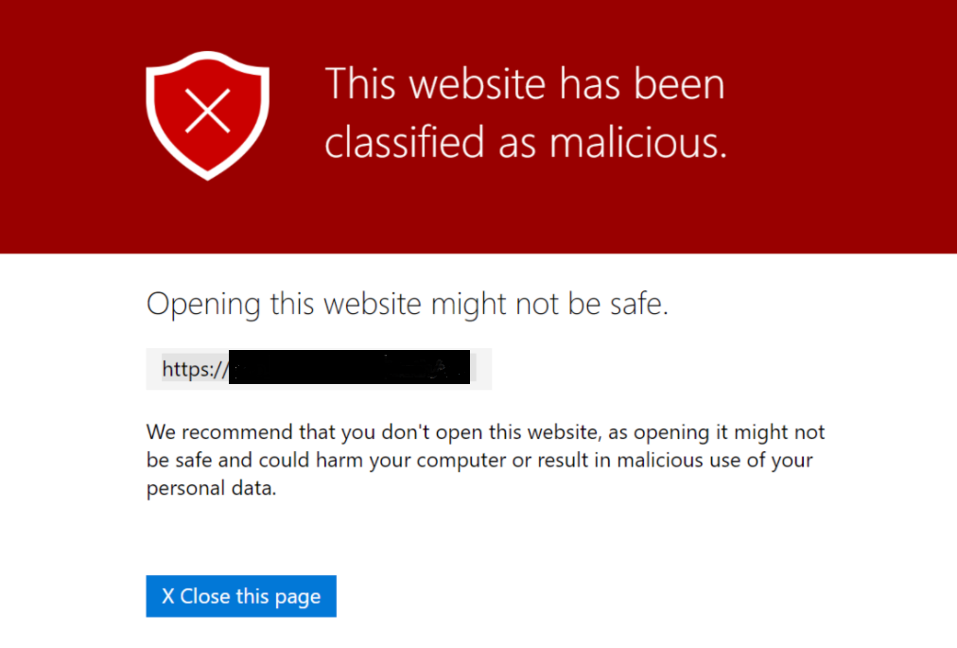Click the "This website has been" heading line
The image size is (957, 648).
pyautogui.click(x=525, y=85)
